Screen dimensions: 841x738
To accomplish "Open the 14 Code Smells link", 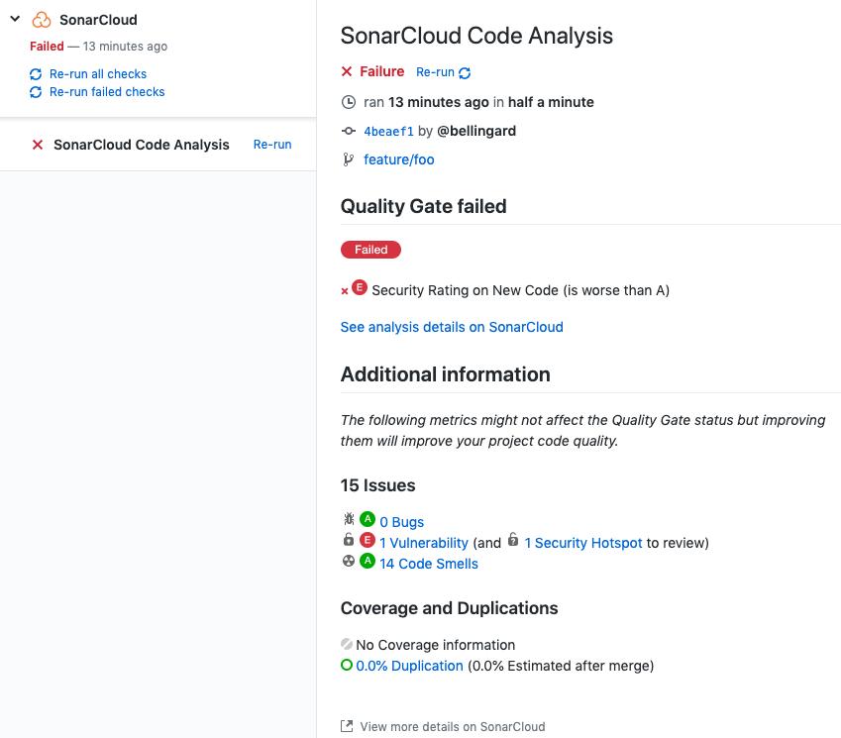I will click(x=429, y=564).
